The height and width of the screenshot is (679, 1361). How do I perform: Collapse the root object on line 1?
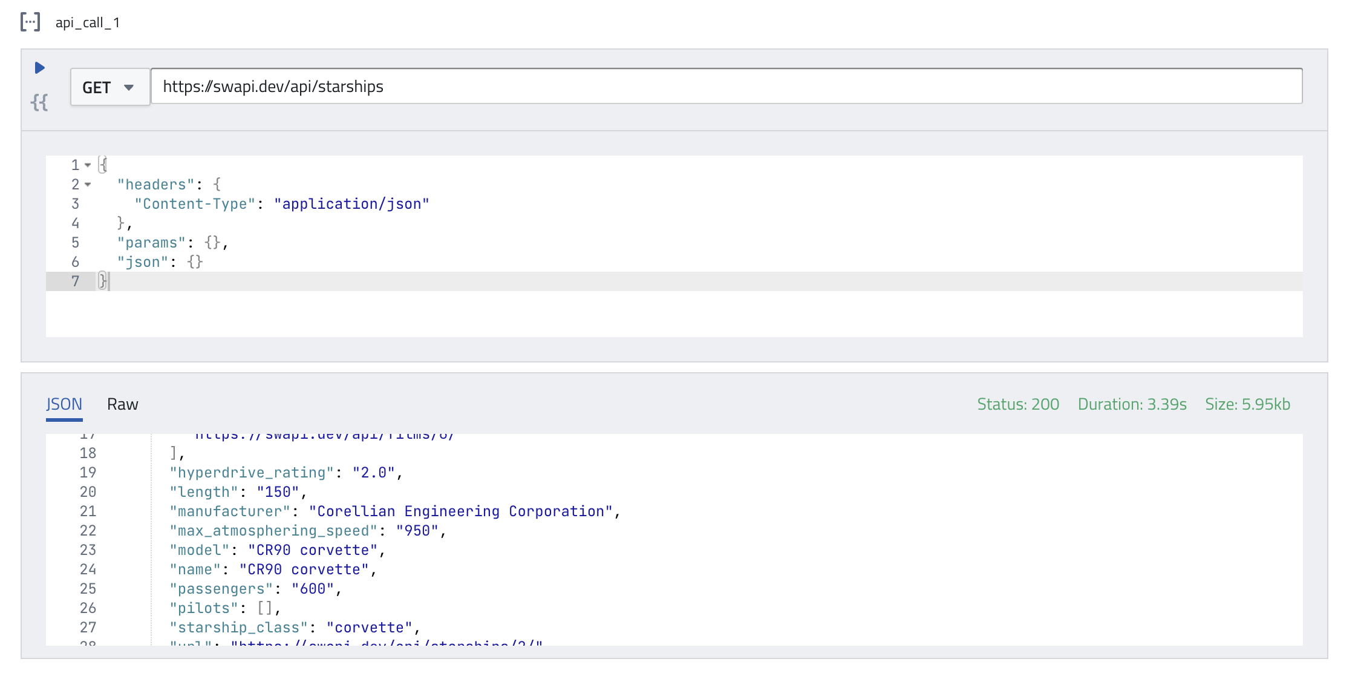(x=88, y=165)
